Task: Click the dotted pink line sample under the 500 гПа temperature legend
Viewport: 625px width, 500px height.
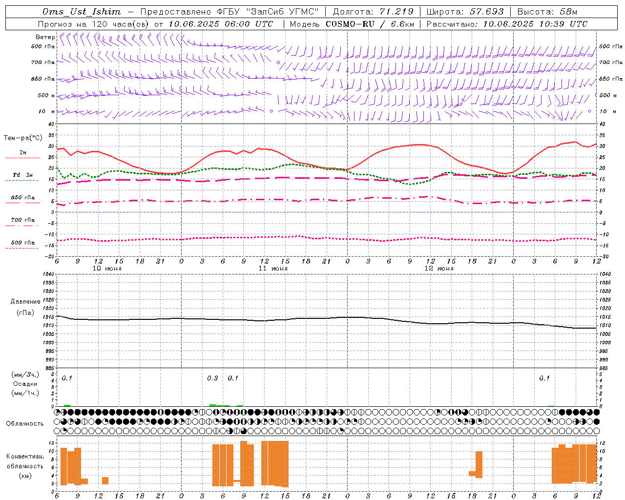Action: click(x=22, y=248)
